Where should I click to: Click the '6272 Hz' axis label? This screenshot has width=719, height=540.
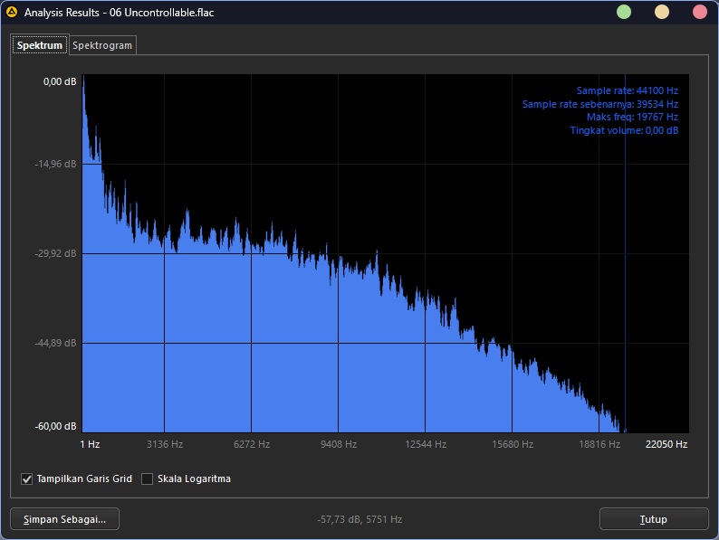[x=252, y=444]
